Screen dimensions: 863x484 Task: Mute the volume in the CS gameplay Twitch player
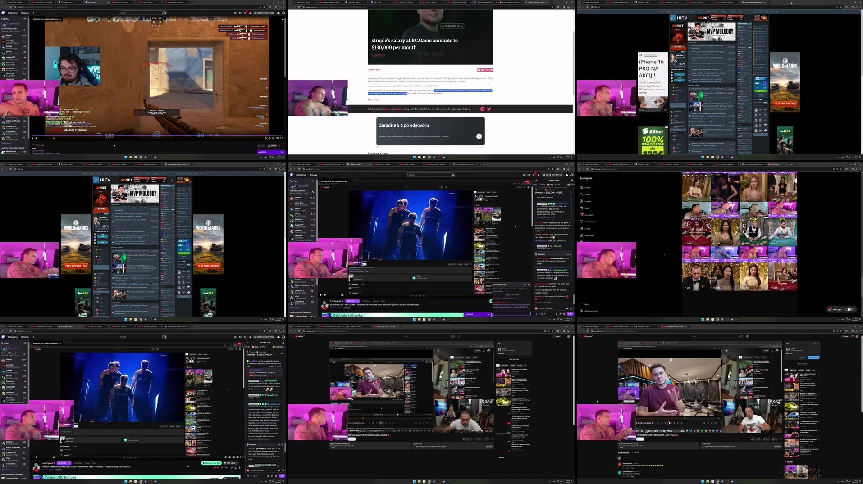click(x=37, y=138)
